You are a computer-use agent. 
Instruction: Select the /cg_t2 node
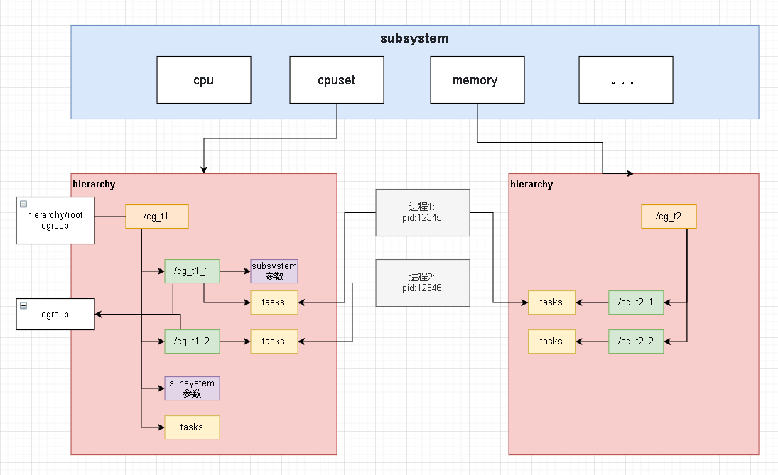click(x=669, y=216)
